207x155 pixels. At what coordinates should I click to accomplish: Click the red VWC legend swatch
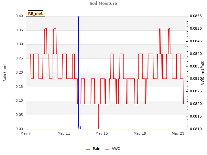pos(107,149)
